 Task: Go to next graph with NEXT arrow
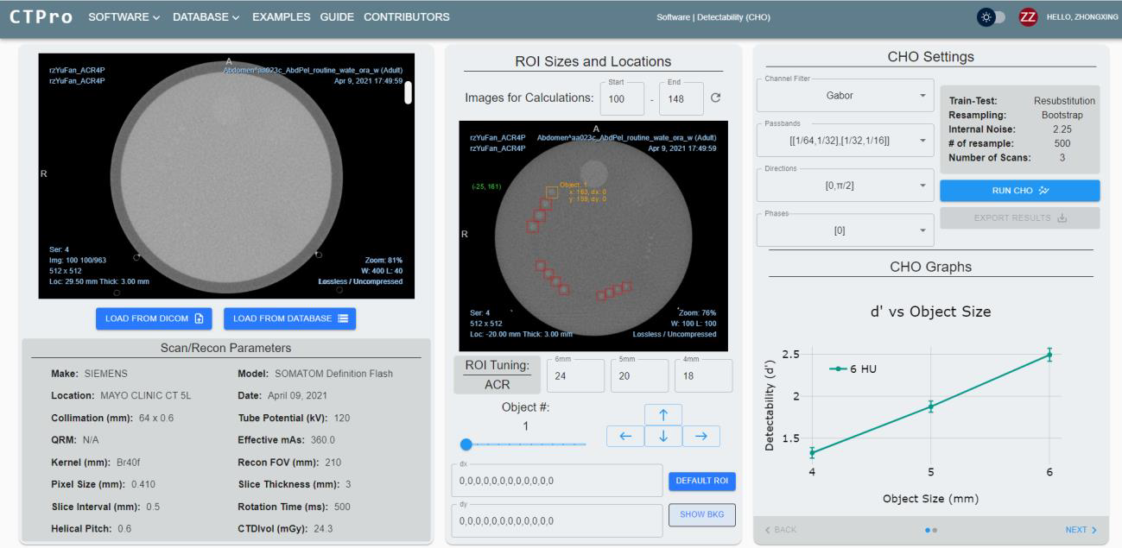tap(1081, 530)
